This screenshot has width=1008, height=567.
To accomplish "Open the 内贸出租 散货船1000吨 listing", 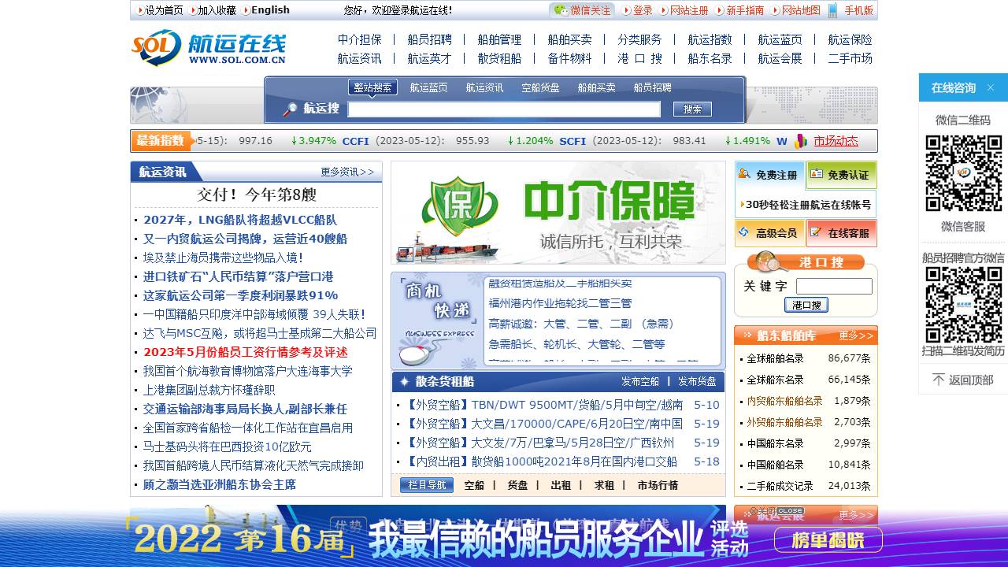I will [542, 461].
